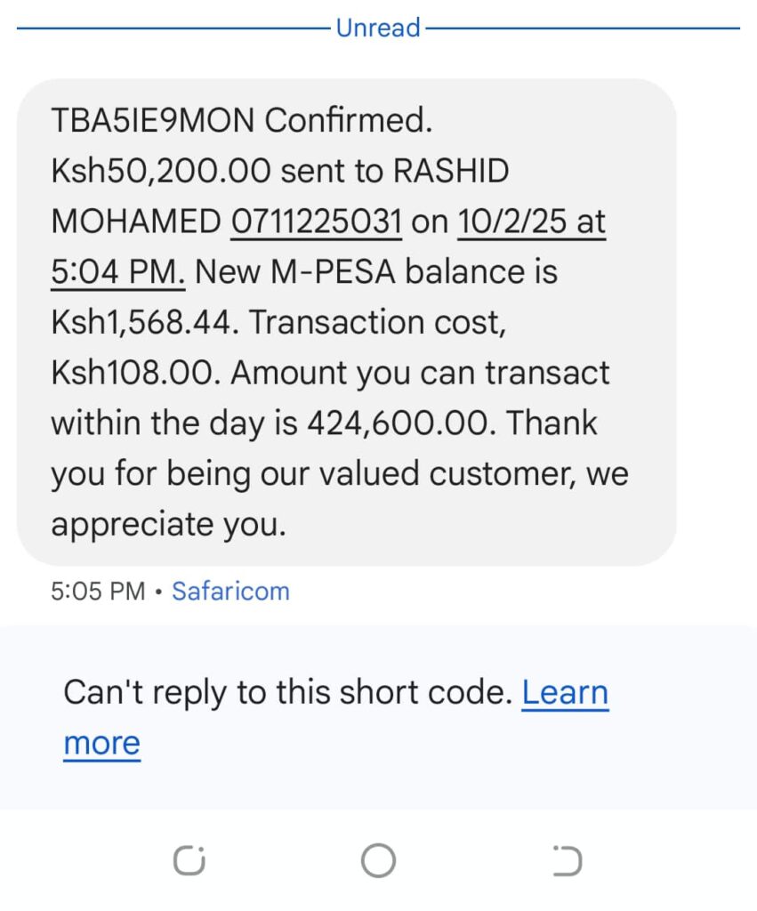Tap the word Confirmed in the message
The height and width of the screenshot is (911, 757).
pos(349,120)
